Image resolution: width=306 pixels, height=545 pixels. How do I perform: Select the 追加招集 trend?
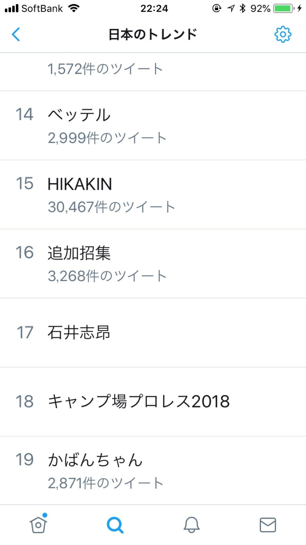pos(153,263)
